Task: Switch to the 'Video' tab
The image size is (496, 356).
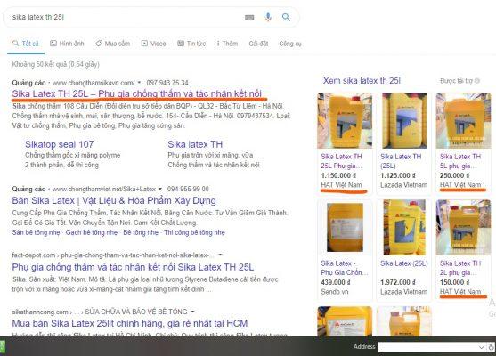Action: [154, 44]
